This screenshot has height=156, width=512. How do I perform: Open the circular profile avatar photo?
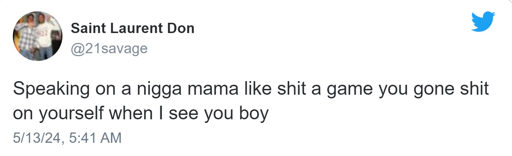pos(37,36)
